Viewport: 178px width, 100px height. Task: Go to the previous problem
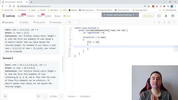[45, 96]
